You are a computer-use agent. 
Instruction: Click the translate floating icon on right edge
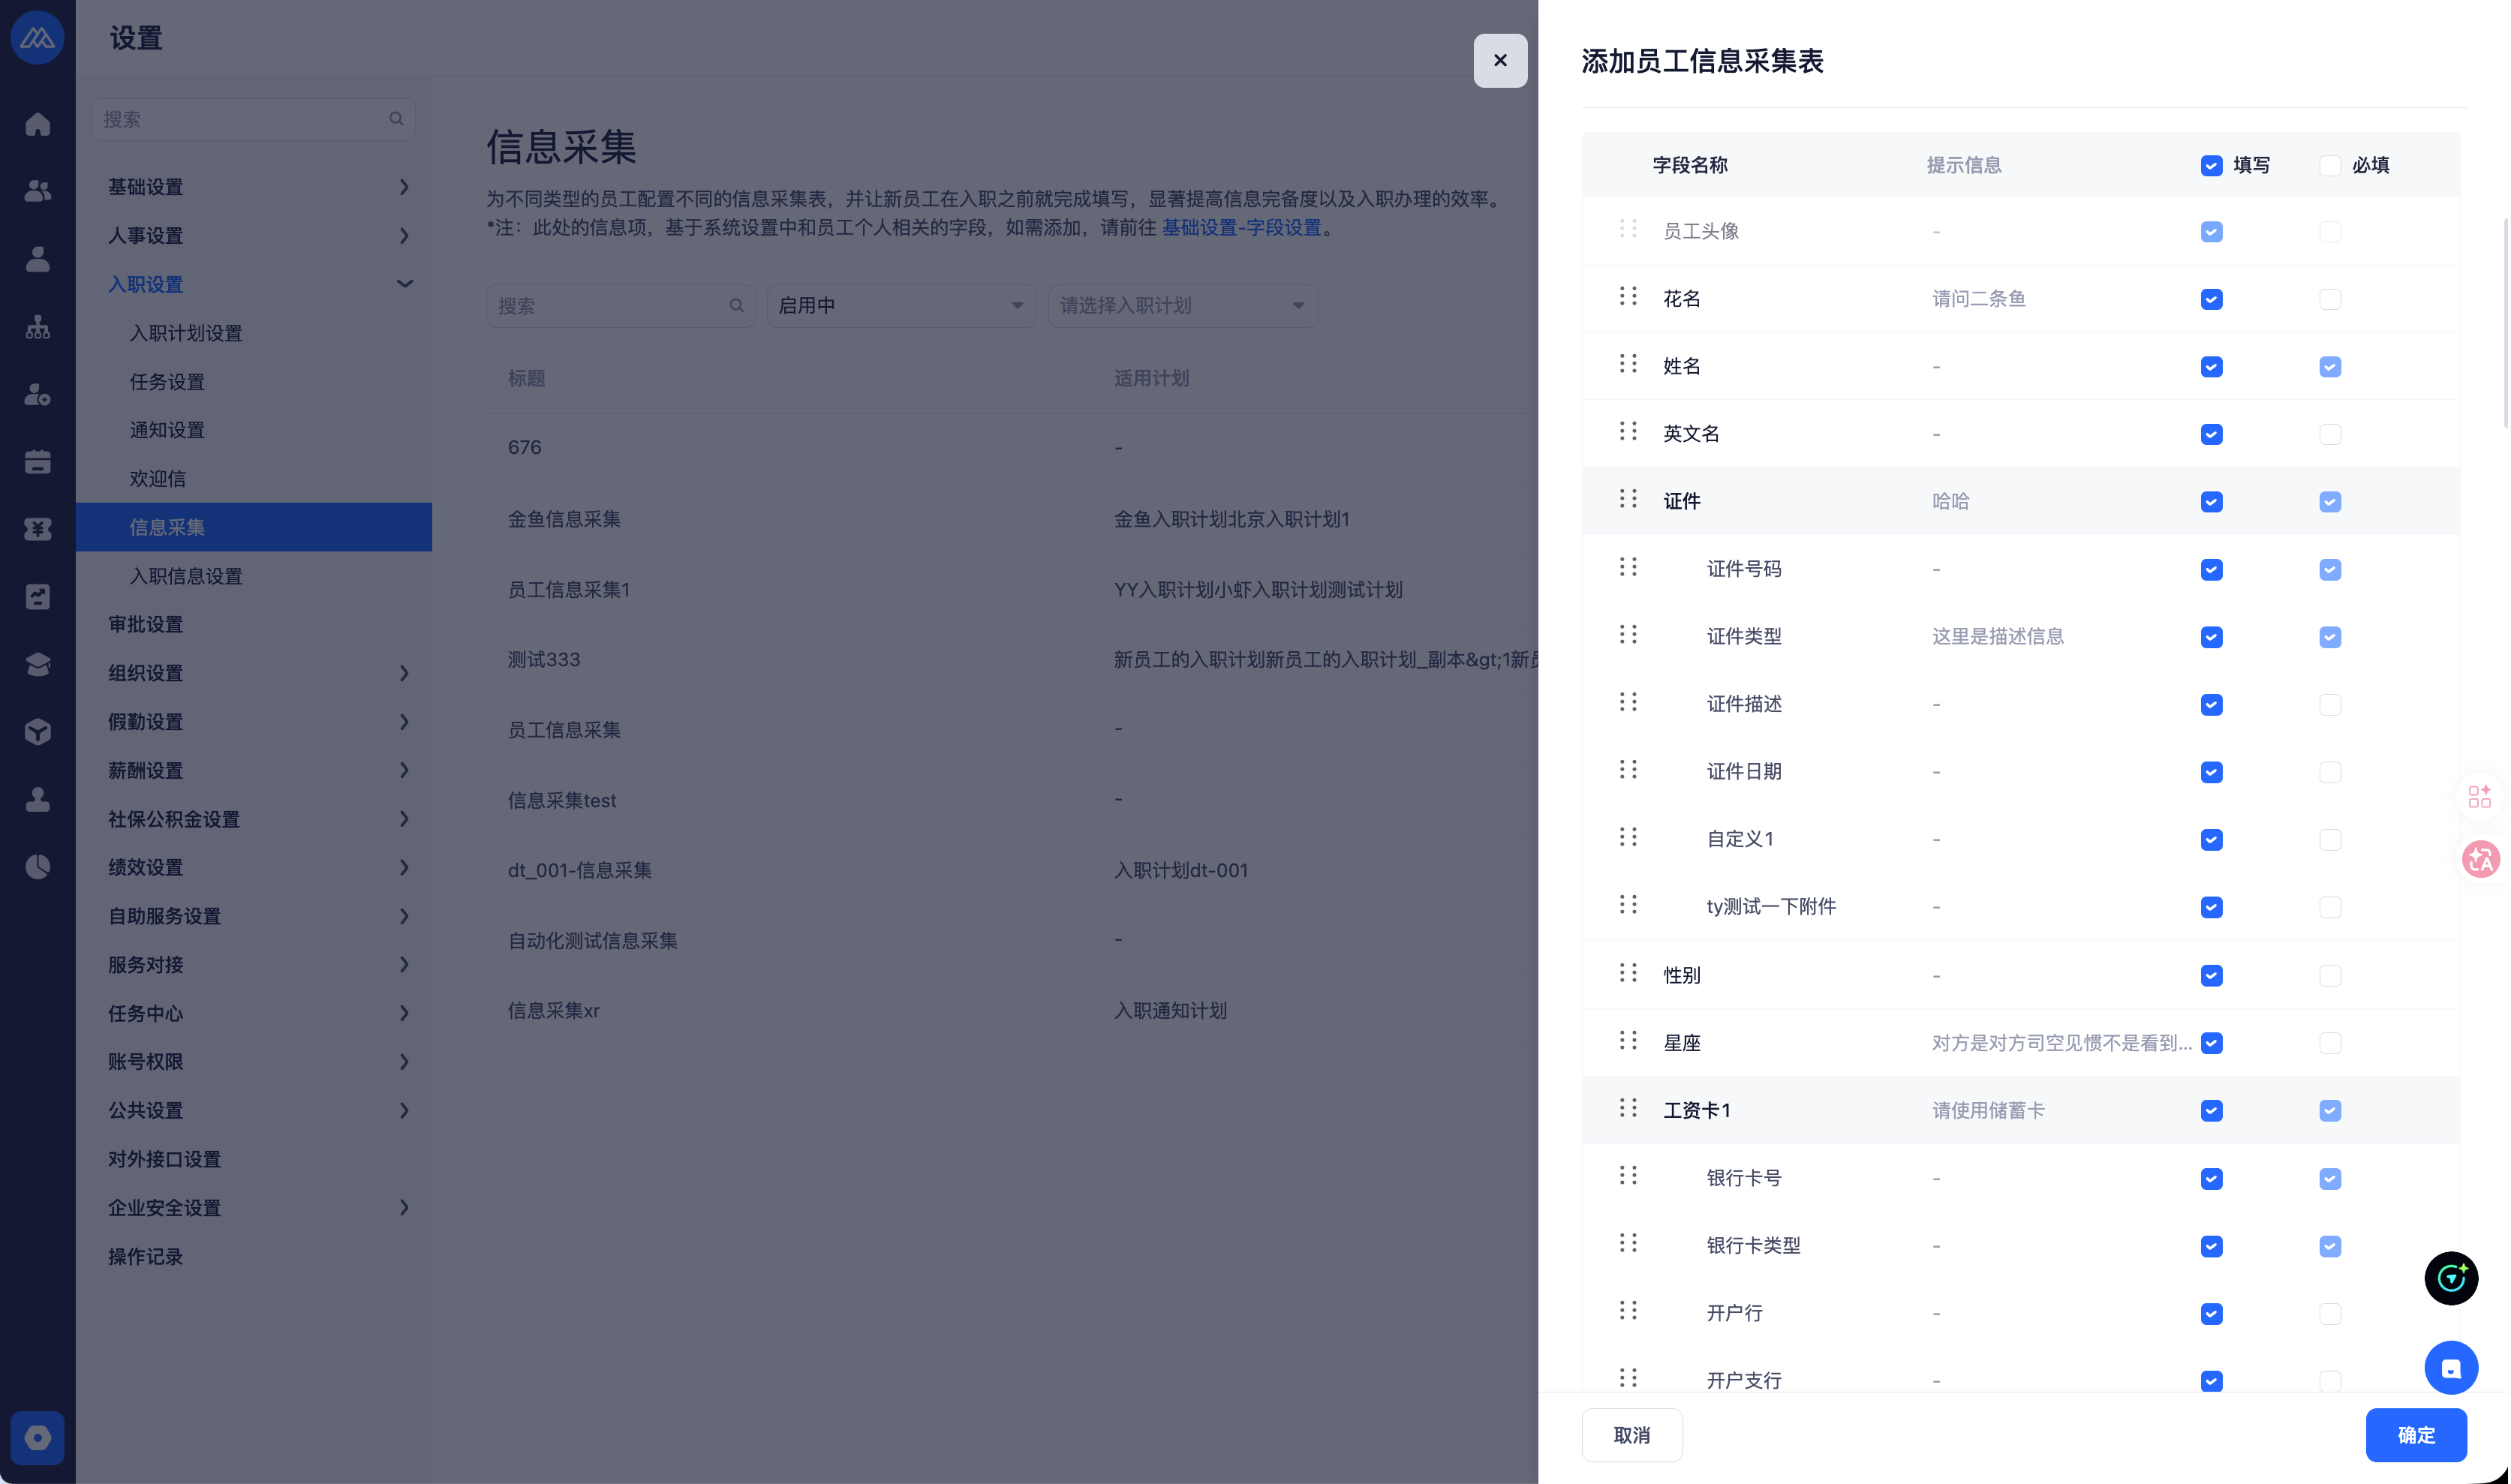point(2481,859)
